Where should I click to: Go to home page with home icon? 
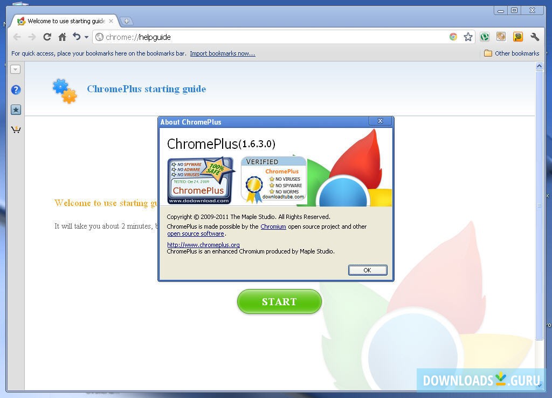pyautogui.click(x=61, y=37)
